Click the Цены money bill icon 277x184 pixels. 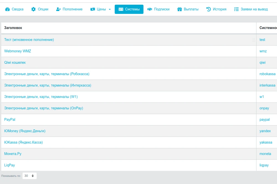coord(93,9)
